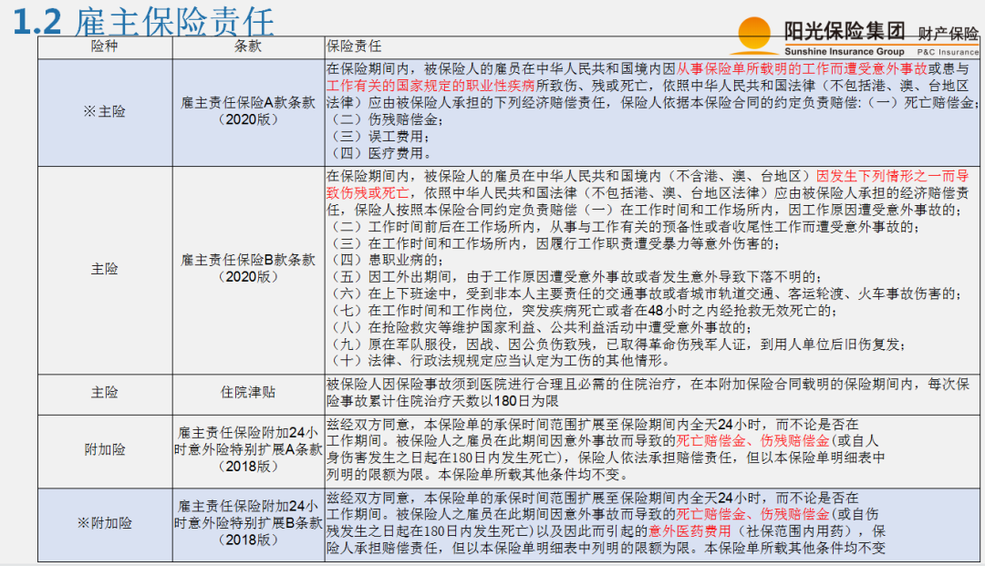Click line '（三）在工作时间和工作场所内，因履行工作职责'
985x566 pixels.
click(555, 243)
